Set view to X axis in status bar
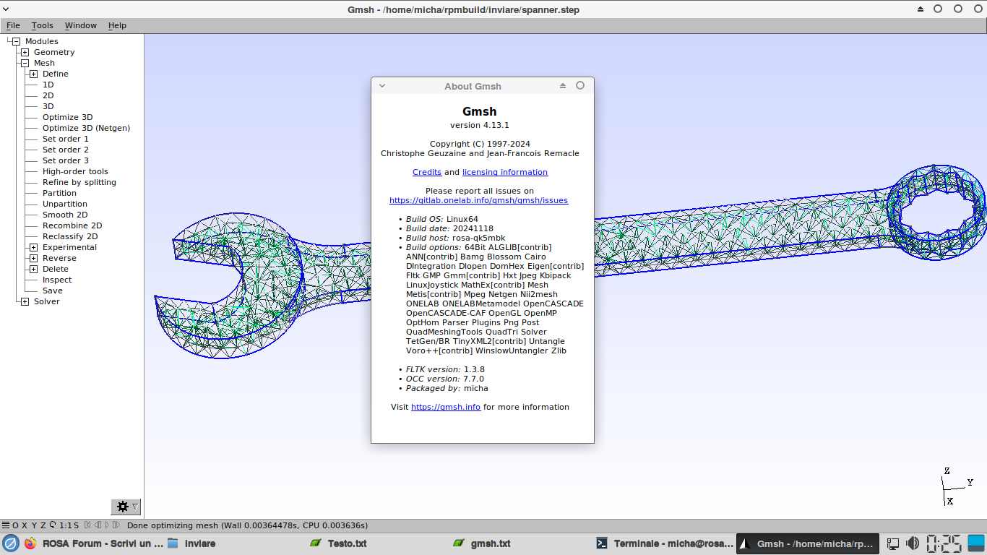The image size is (987, 555). pyautogui.click(x=25, y=525)
